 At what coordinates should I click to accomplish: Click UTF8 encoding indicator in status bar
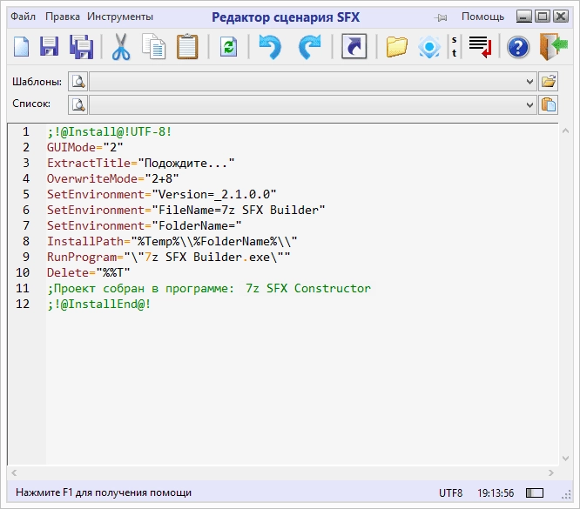coord(450,492)
